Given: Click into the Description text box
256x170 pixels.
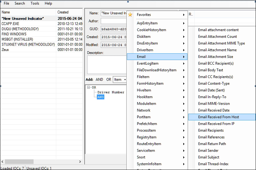Looking at the screenshot, I should click(107, 65).
